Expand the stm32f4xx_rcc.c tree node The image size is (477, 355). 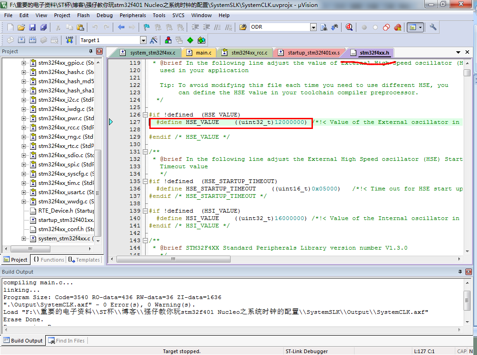tap(24, 128)
